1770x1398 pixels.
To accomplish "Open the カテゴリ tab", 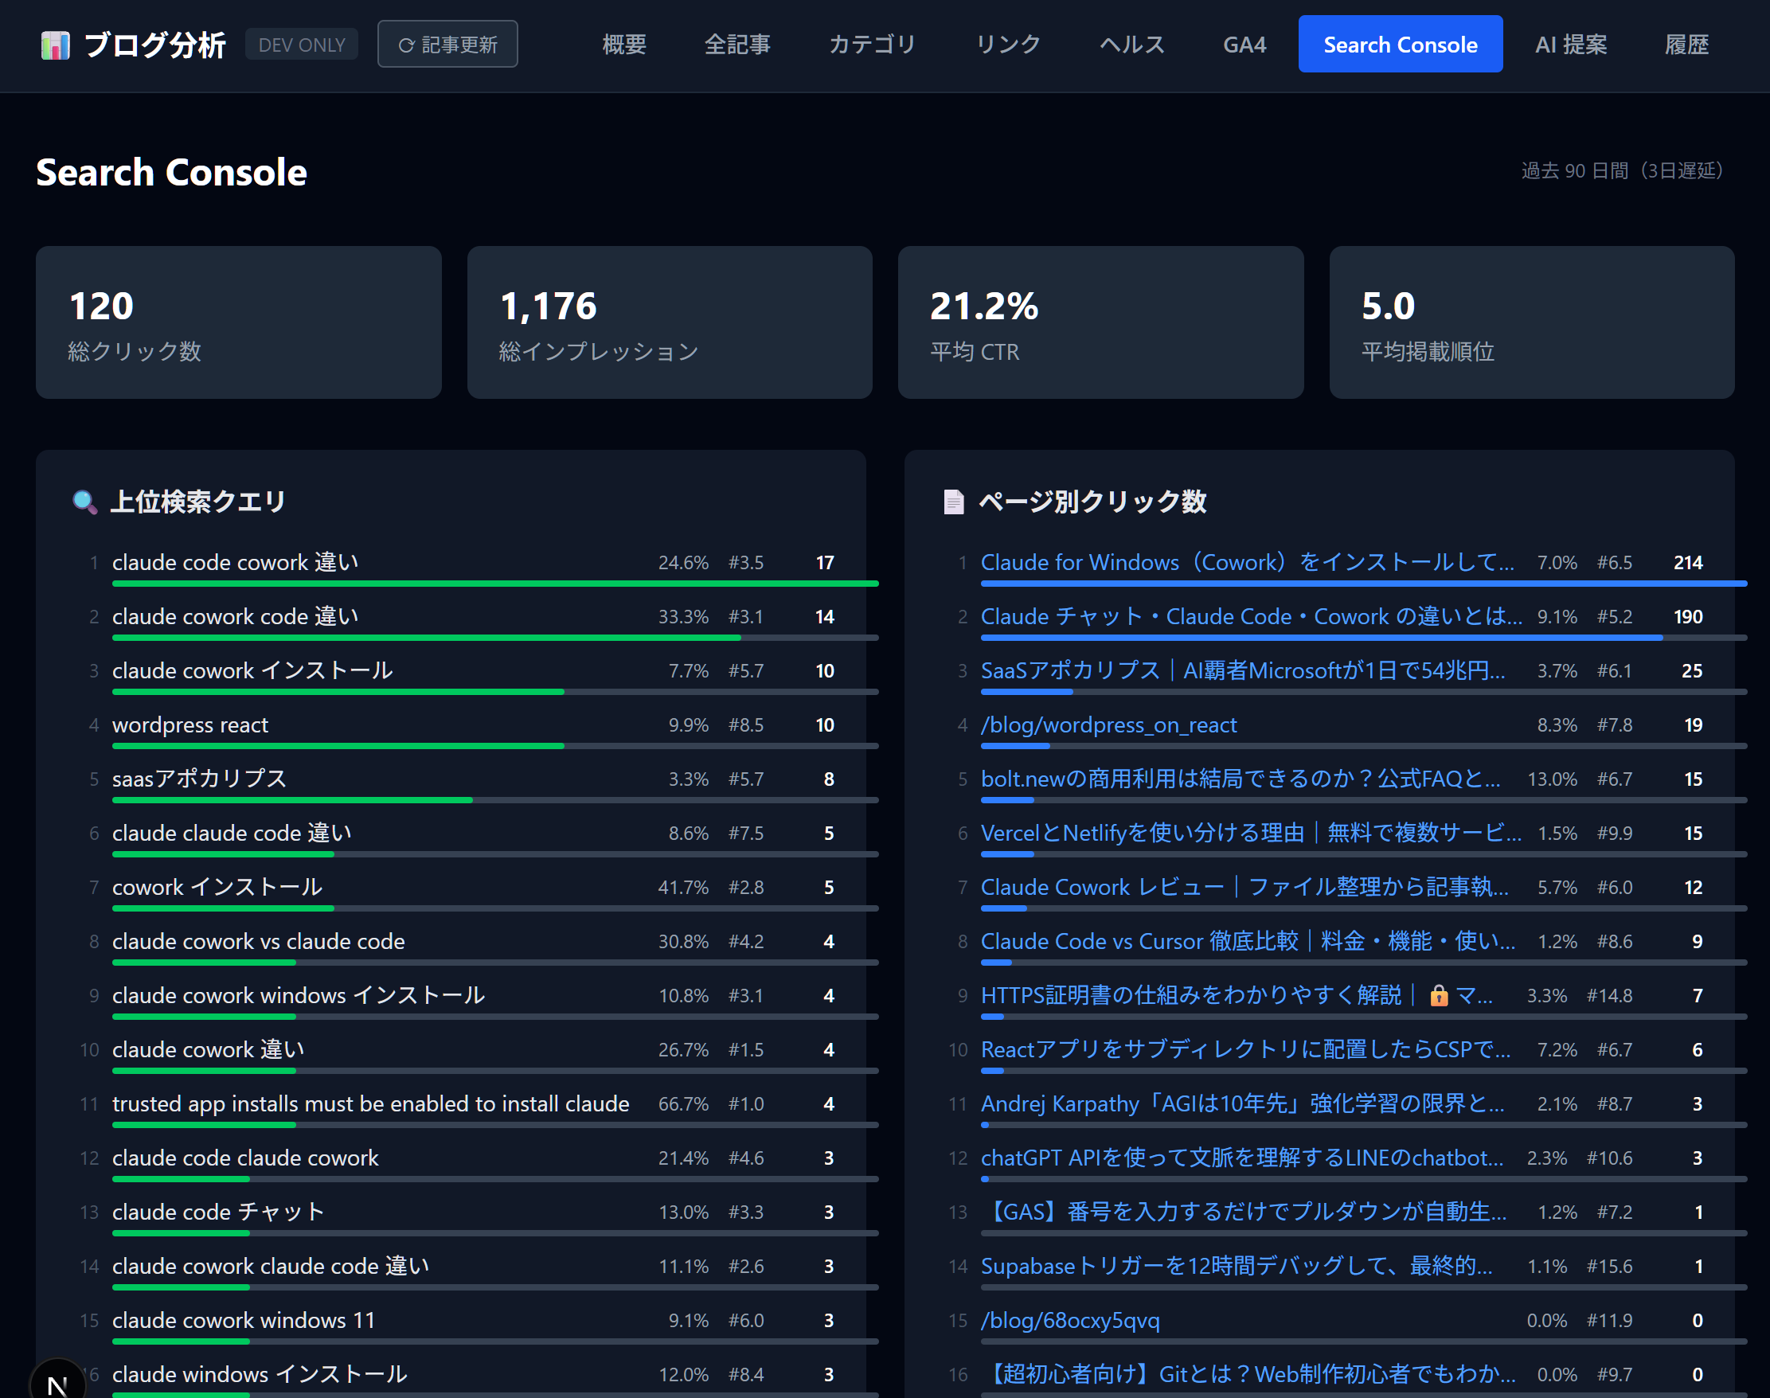I will click(x=872, y=45).
